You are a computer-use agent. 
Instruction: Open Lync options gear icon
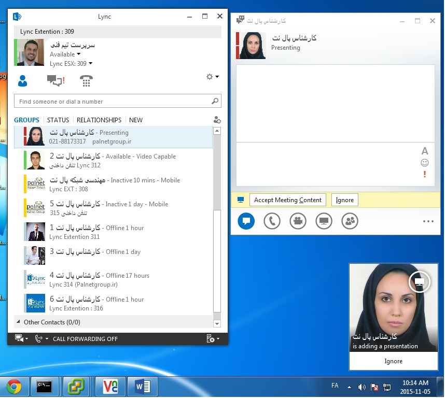click(210, 77)
